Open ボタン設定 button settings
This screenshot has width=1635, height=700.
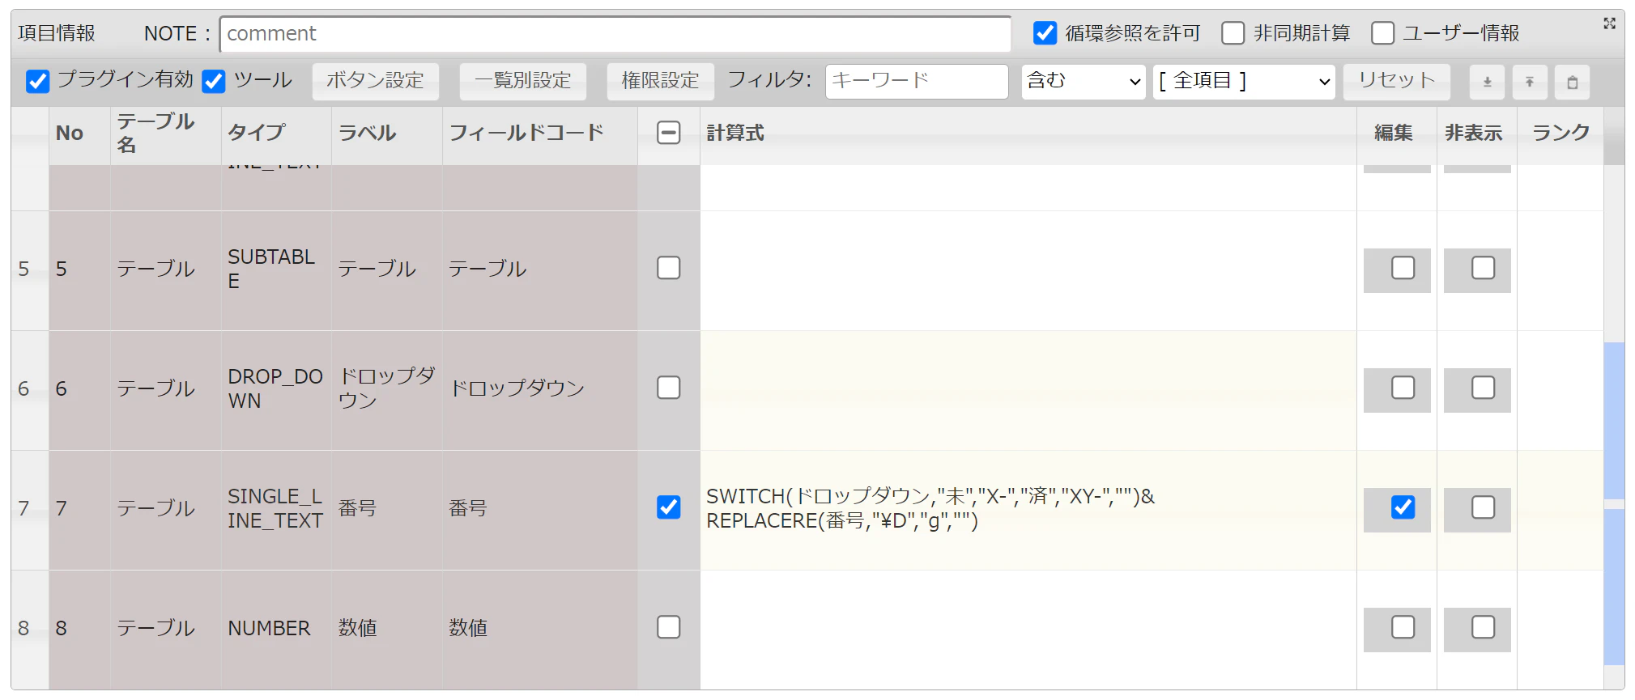click(x=376, y=81)
